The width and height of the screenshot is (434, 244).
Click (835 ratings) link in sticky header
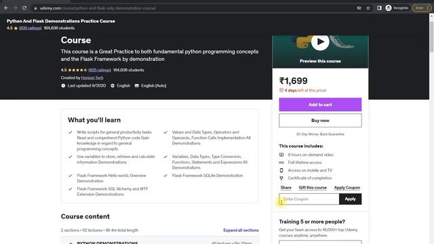[30, 28]
